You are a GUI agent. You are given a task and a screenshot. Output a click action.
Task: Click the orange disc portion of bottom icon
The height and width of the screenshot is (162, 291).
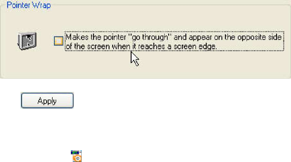(x=77, y=158)
